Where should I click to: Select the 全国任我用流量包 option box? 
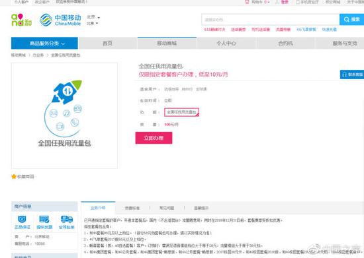click(181, 112)
